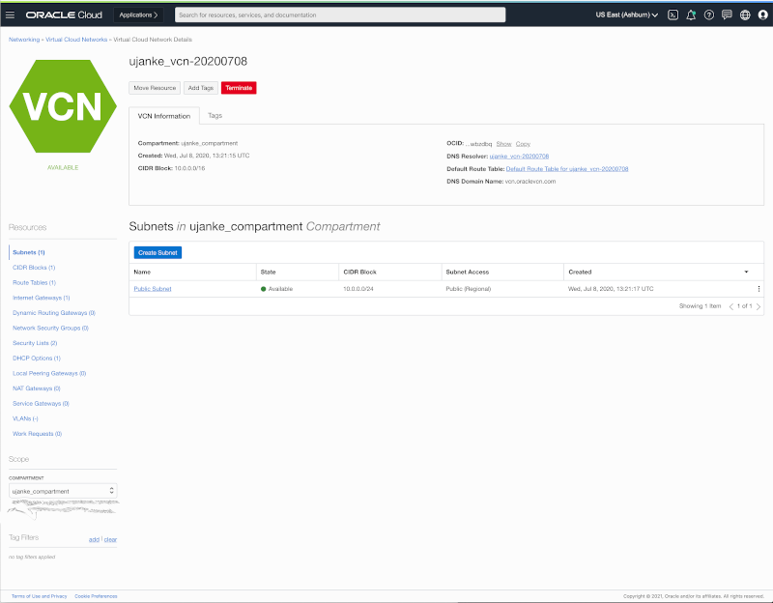Open the Public Subnet actions menu icon

pyautogui.click(x=759, y=288)
